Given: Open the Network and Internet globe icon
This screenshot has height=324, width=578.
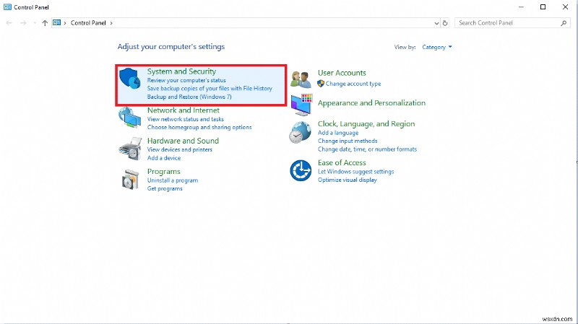Looking at the screenshot, I should (x=131, y=118).
